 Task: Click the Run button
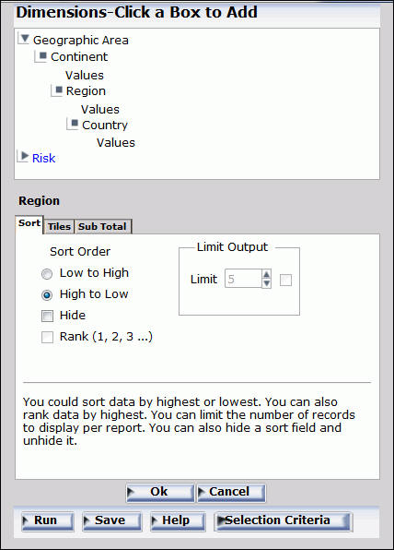(48, 521)
